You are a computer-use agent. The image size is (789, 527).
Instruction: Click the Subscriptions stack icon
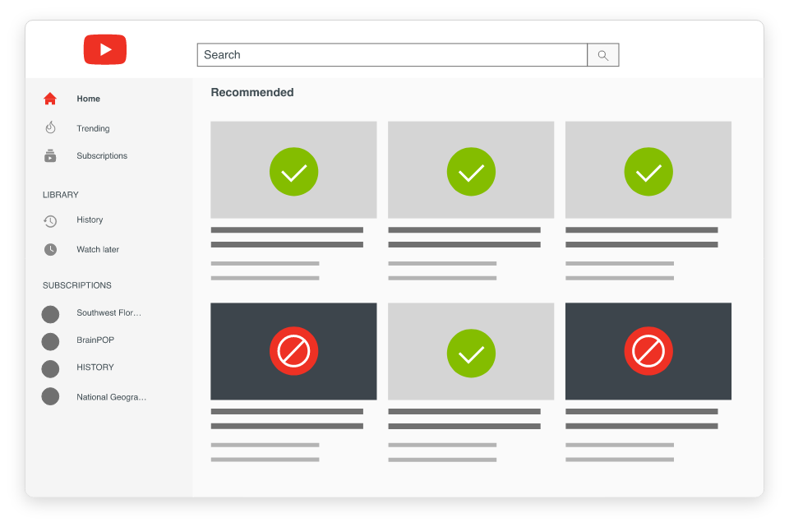[50, 155]
